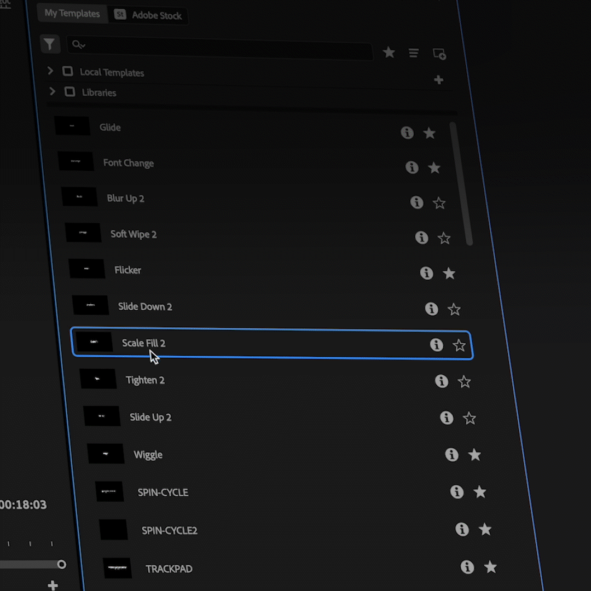Expand the Local Templates folder
This screenshot has width=591, height=591.
pos(50,71)
